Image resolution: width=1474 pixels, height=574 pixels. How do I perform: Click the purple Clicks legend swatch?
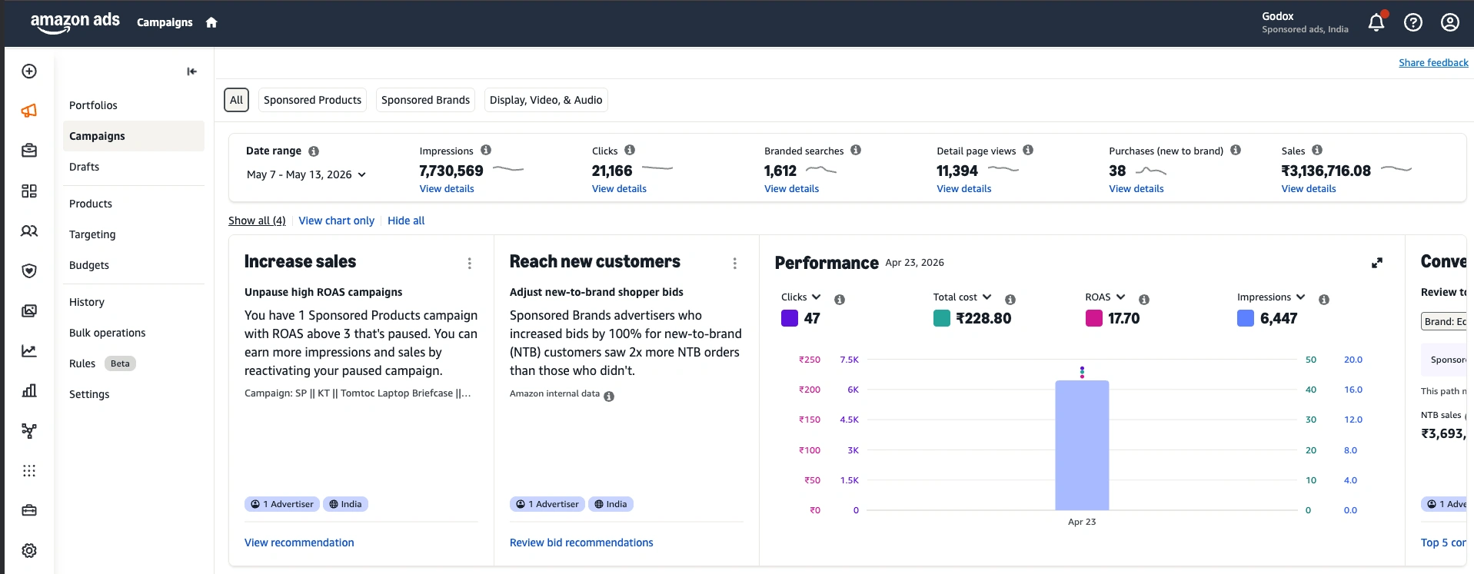click(x=790, y=318)
